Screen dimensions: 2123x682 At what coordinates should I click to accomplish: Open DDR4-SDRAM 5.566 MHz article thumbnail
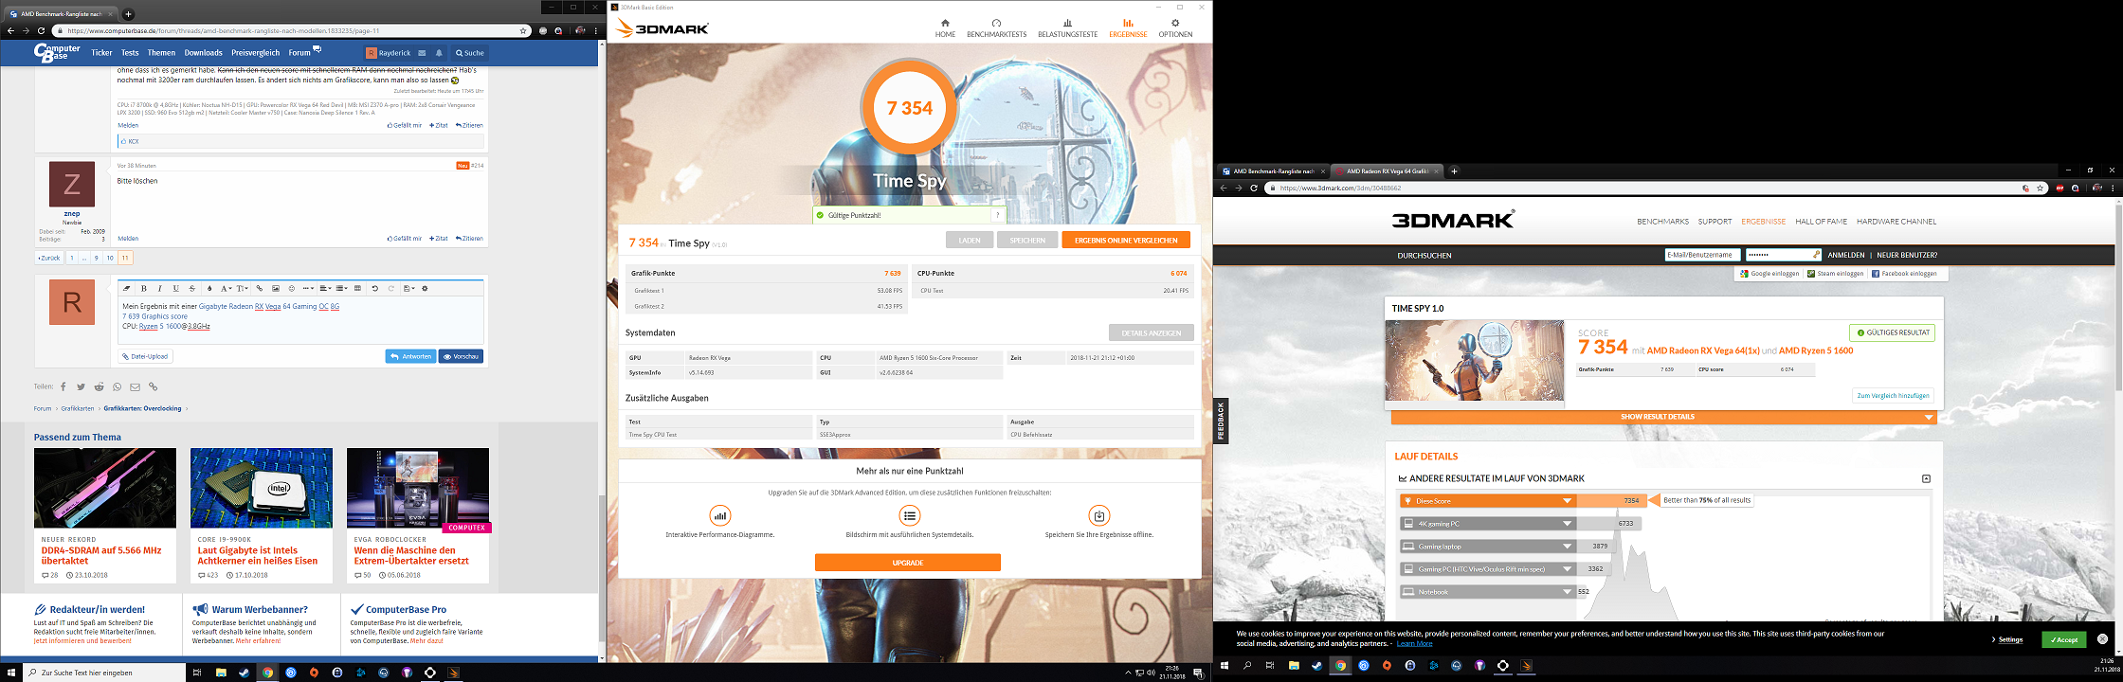105,488
